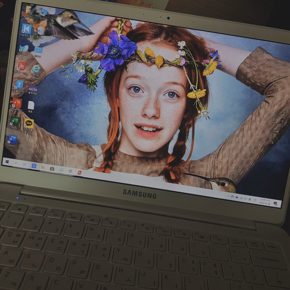Expand the hidden system tray icons
This screenshot has height=290, width=290.
(x=228, y=196)
